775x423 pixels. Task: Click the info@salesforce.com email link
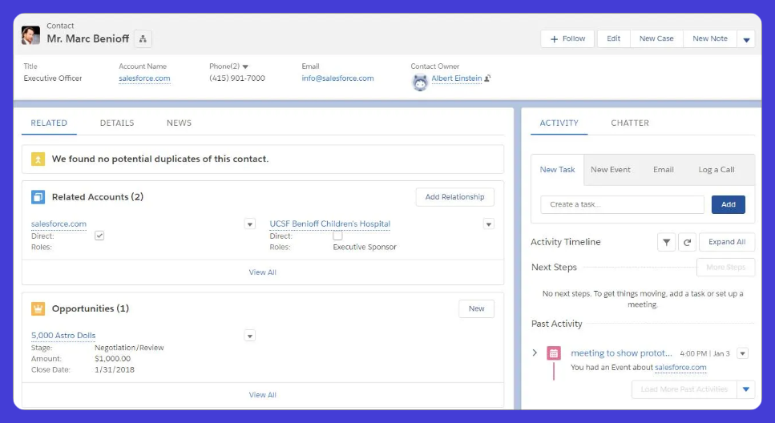(x=337, y=78)
